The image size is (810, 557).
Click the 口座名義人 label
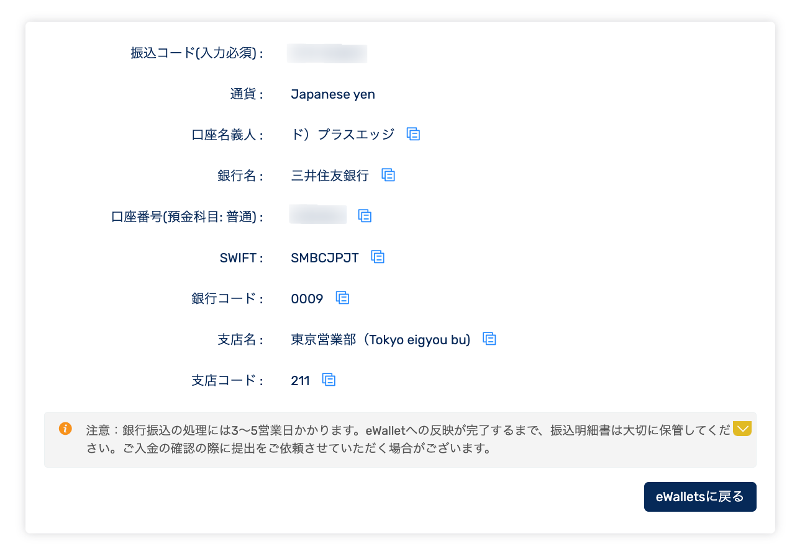(x=227, y=135)
